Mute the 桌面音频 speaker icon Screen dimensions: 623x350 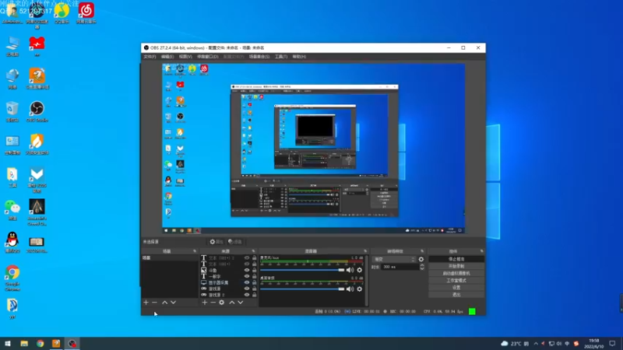coord(350,289)
